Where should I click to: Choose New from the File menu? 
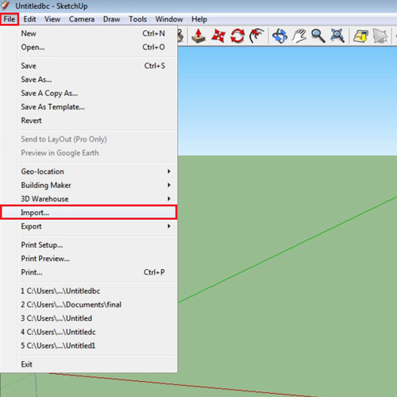(x=89, y=33)
